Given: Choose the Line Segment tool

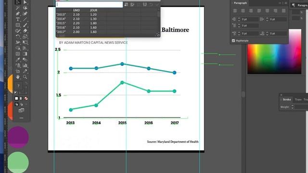Looking at the screenshot, I should [x=25, y=19].
